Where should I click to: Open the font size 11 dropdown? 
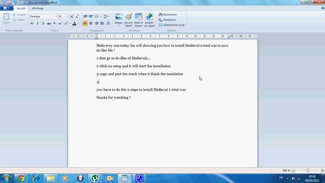pyautogui.click(x=67, y=16)
